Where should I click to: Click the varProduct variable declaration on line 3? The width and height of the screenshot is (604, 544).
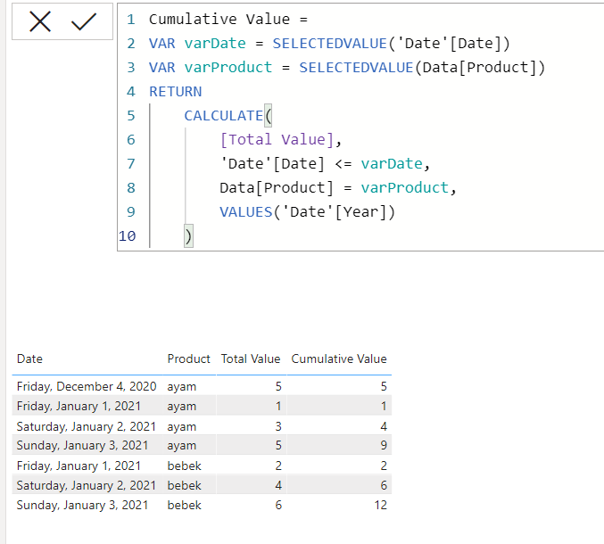click(x=228, y=68)
